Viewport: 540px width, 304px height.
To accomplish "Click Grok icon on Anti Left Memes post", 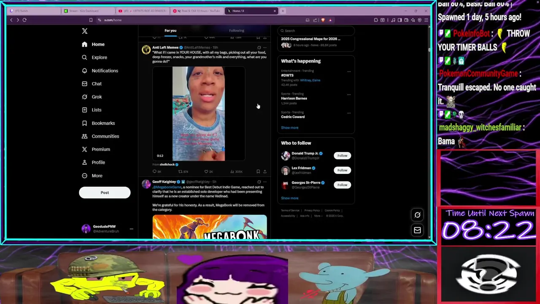I will click(x=259, y=48).
